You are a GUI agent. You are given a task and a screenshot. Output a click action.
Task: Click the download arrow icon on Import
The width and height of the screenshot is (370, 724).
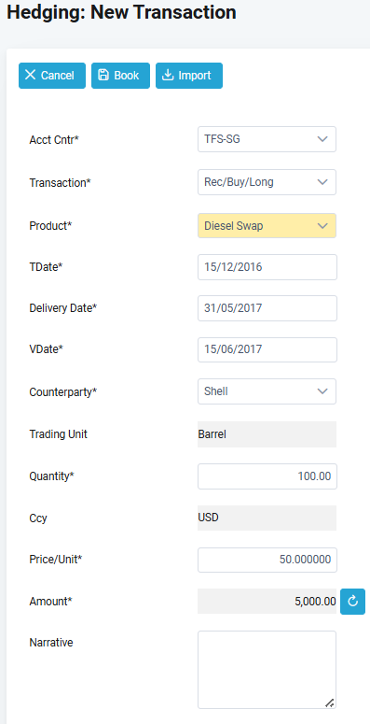coord(168,75)
